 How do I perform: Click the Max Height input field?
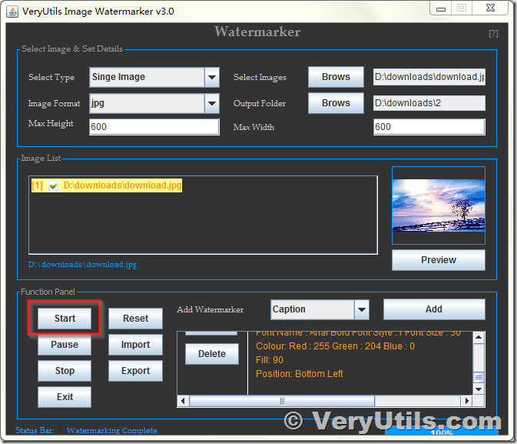pos(154,127)
